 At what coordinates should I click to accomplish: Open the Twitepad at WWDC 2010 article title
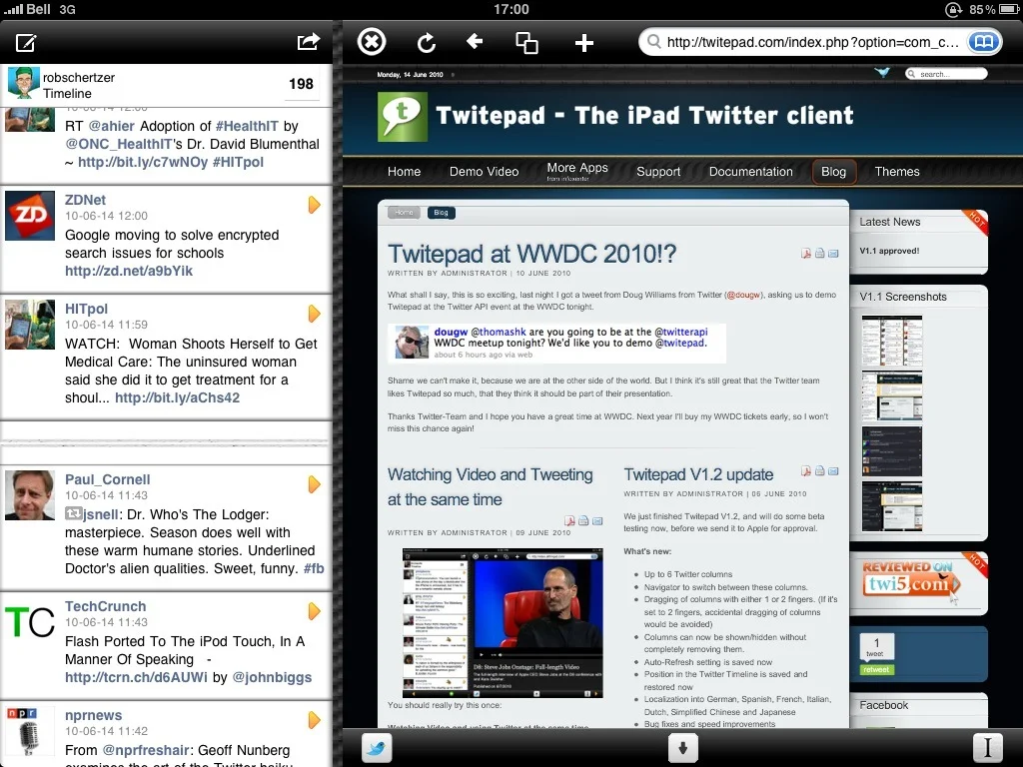[531, 254]
